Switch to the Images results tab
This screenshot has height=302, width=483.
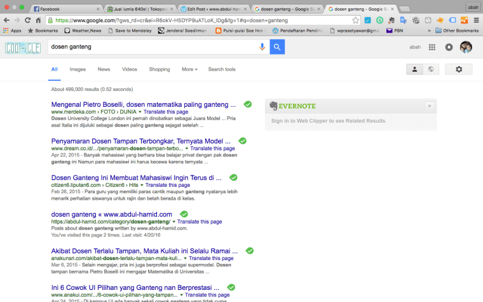click(x=78, y=69)
